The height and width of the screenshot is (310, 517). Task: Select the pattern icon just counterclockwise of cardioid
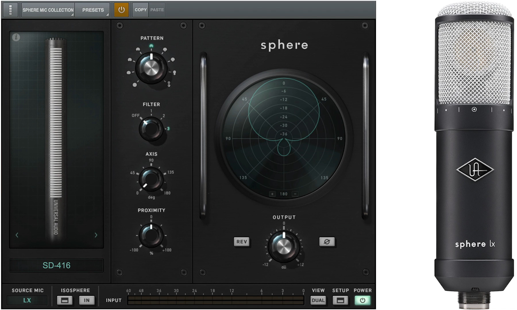pyautogui.click(x=138, y=50)
